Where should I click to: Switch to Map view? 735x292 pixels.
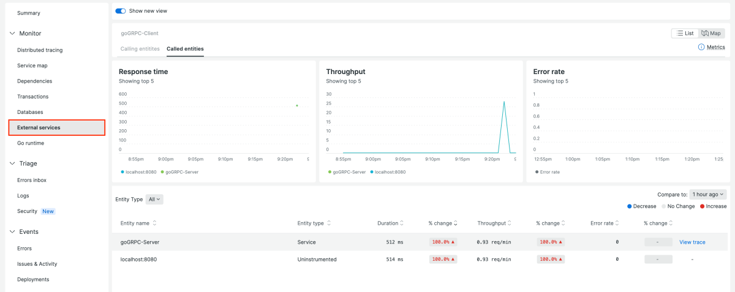[711, 33]
